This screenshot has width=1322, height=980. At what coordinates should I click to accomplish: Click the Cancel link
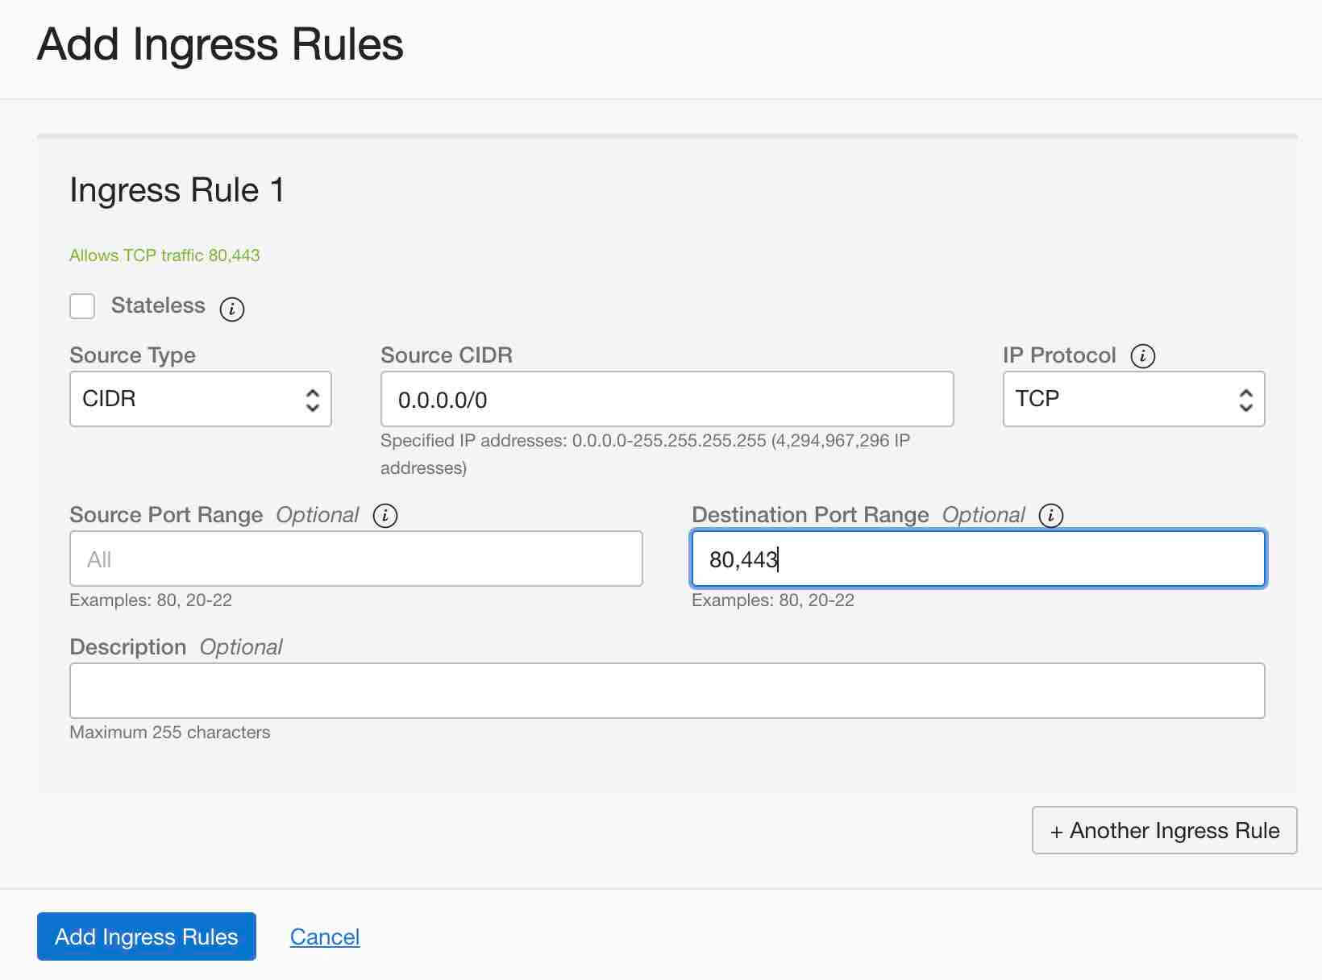[x=325, y=936]
